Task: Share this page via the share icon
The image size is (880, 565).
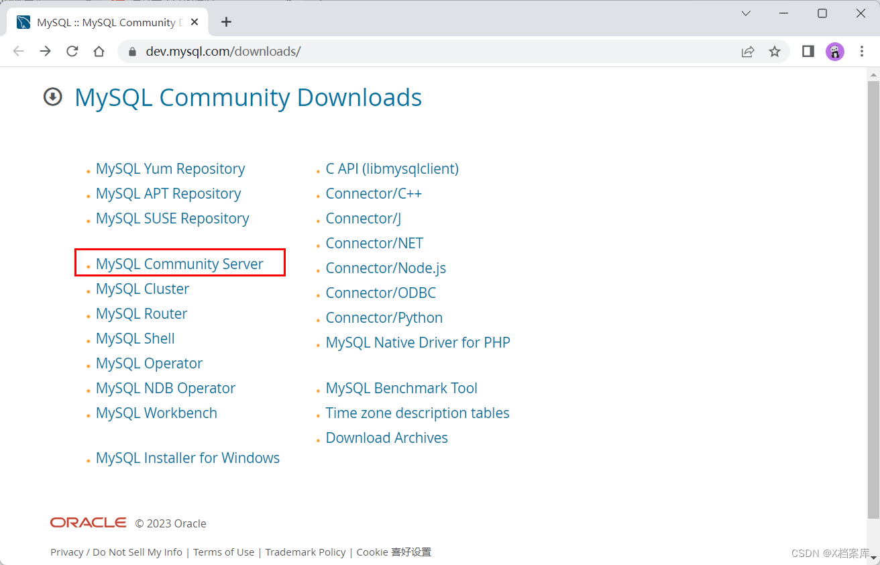Action: pos(748,52)
